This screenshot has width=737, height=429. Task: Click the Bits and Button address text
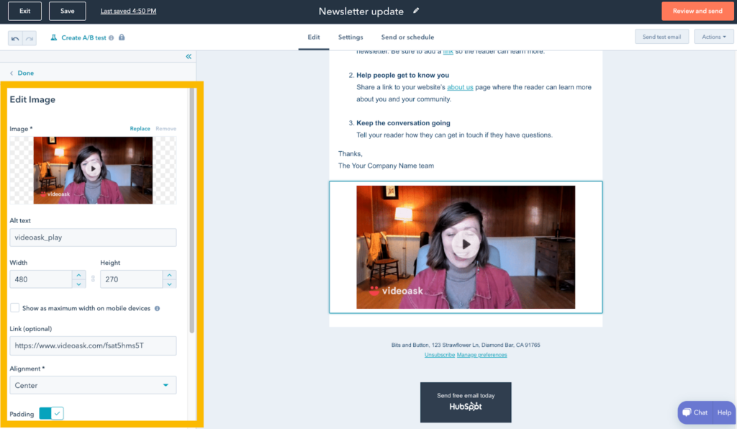tap(466, 345)
